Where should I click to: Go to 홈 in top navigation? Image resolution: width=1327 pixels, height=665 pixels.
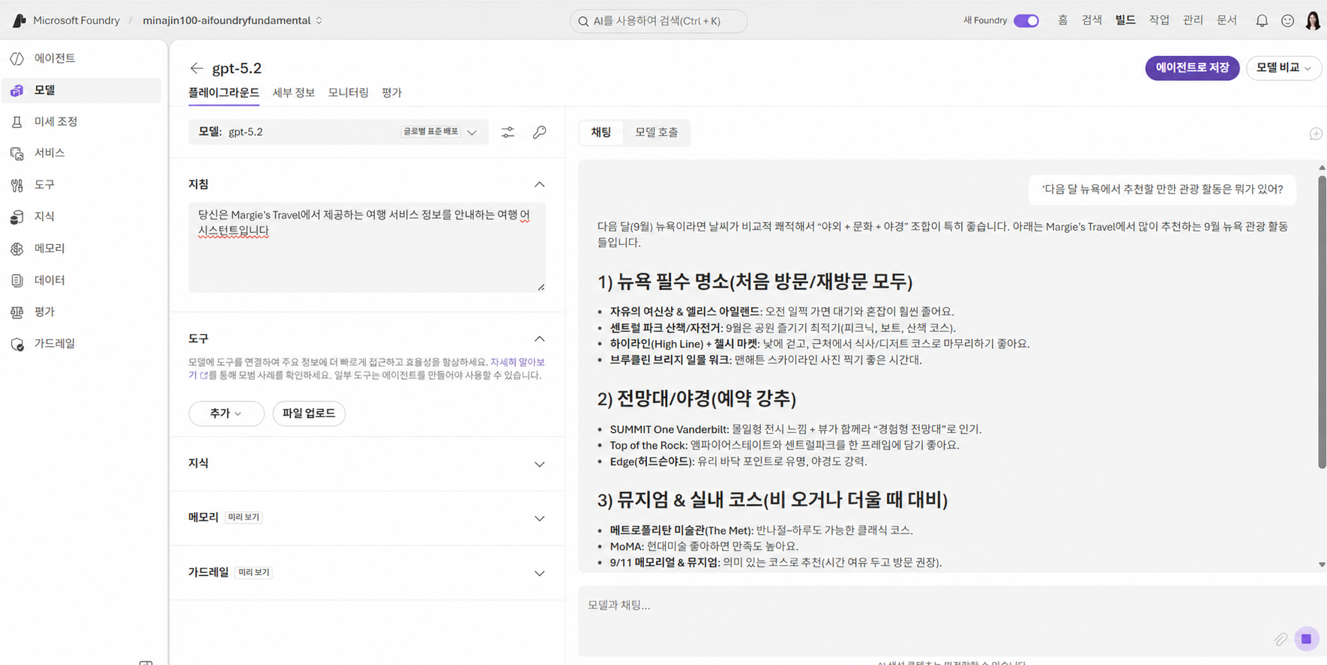click(x=1062, y=20)
